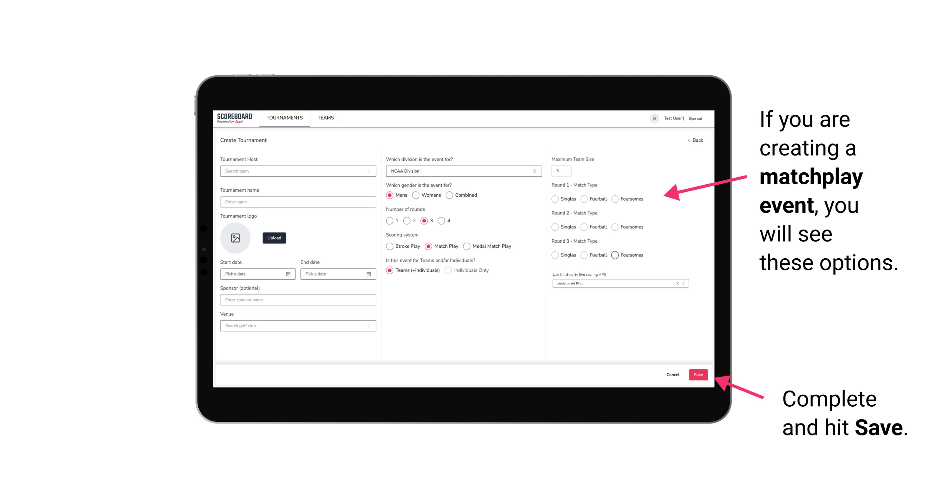Image resolution: width=926 pixels, height=498 pixels.
Task: Click the Back arrow icon
Action: [x=688, y=140]
